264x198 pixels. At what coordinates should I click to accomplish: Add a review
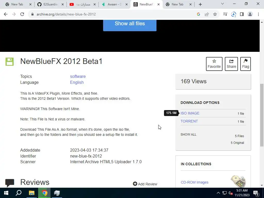(x=145, y=184)
